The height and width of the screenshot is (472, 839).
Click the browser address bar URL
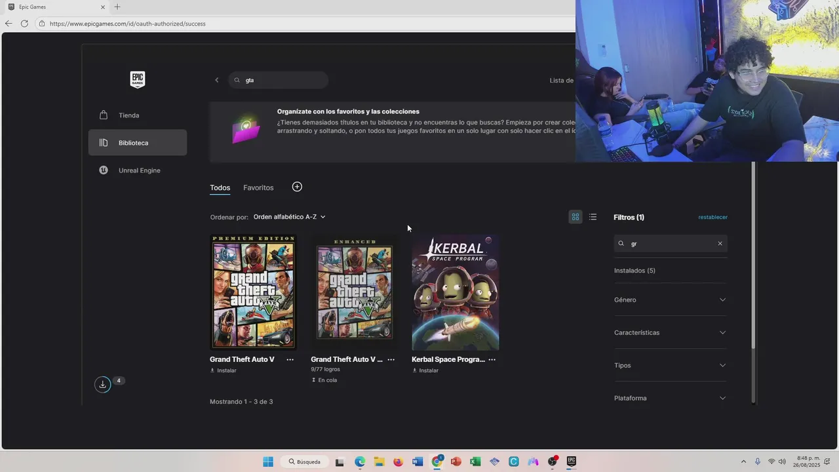(128, 24)
